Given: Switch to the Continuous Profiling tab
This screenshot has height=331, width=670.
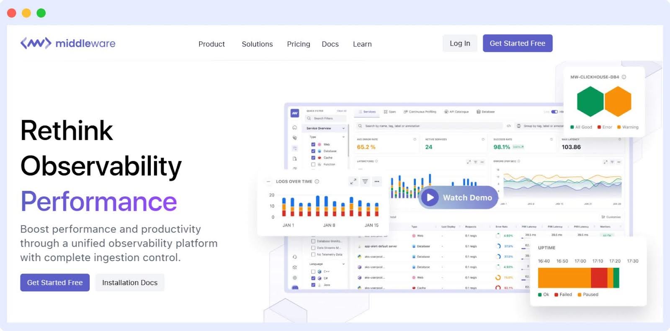Looking at the screenshot, I should pos(420,112).
